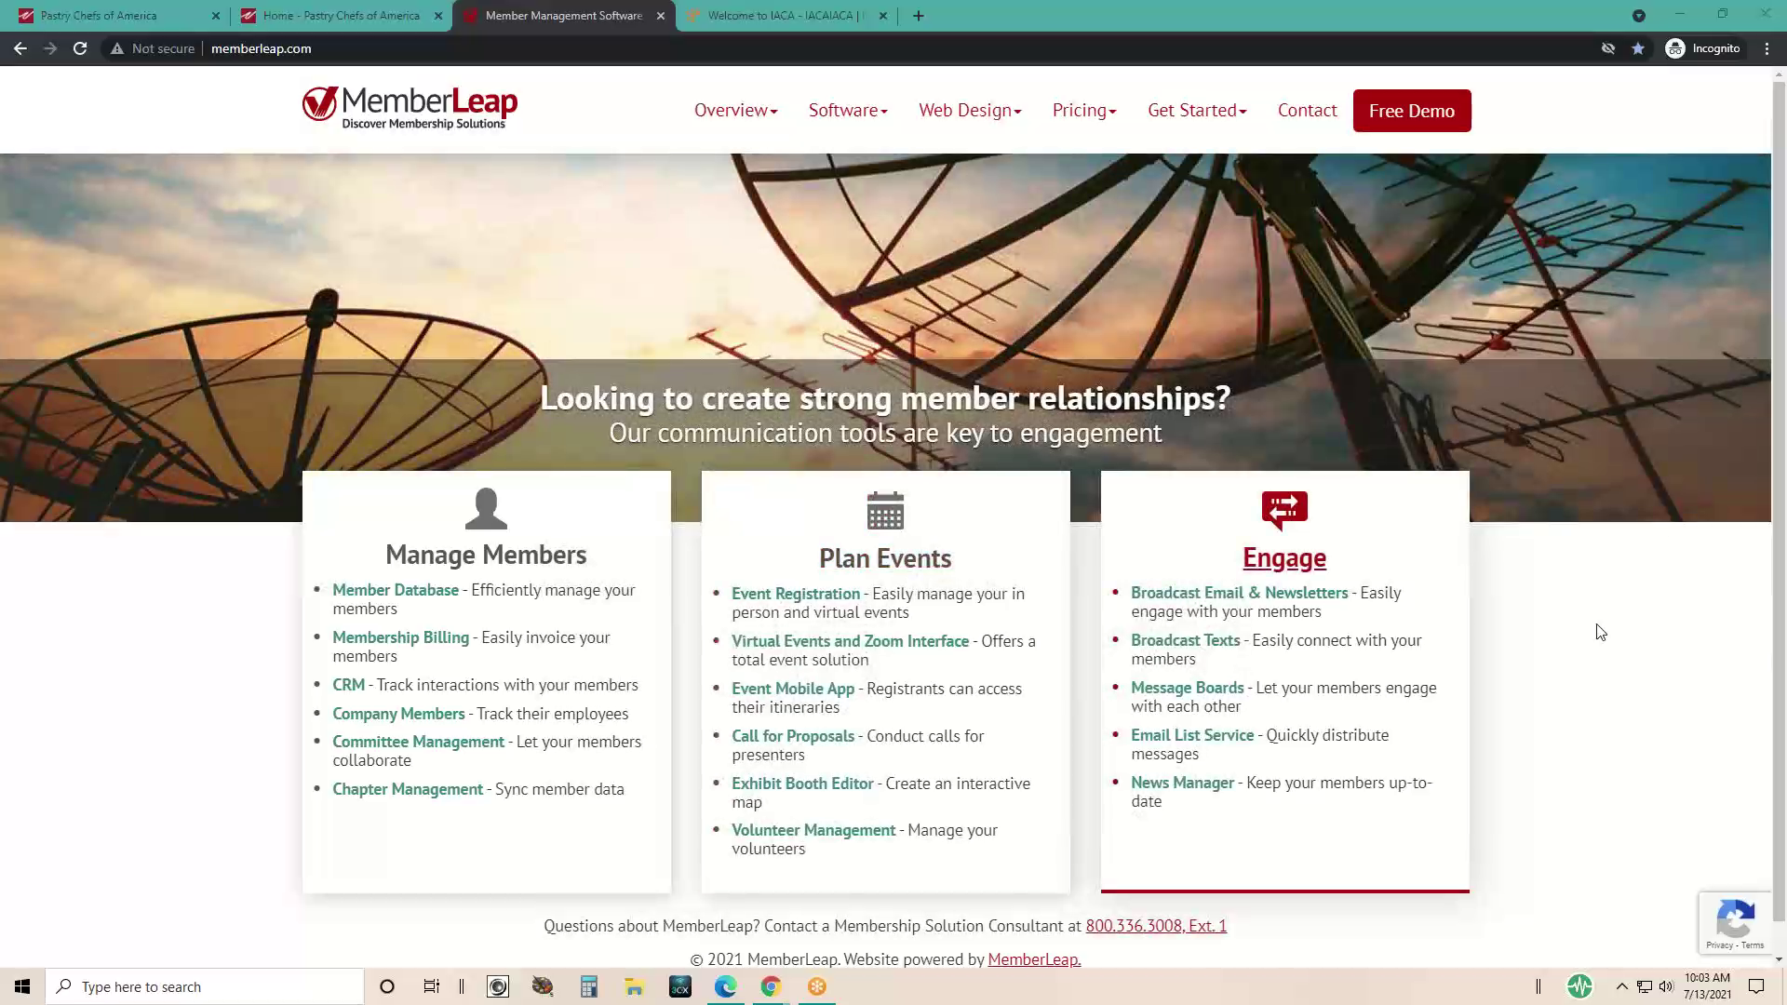The height and width of the screenshot is (1005, 1787).
Task: Show hidden system tray icons
Action: (x=1622, y=986)
